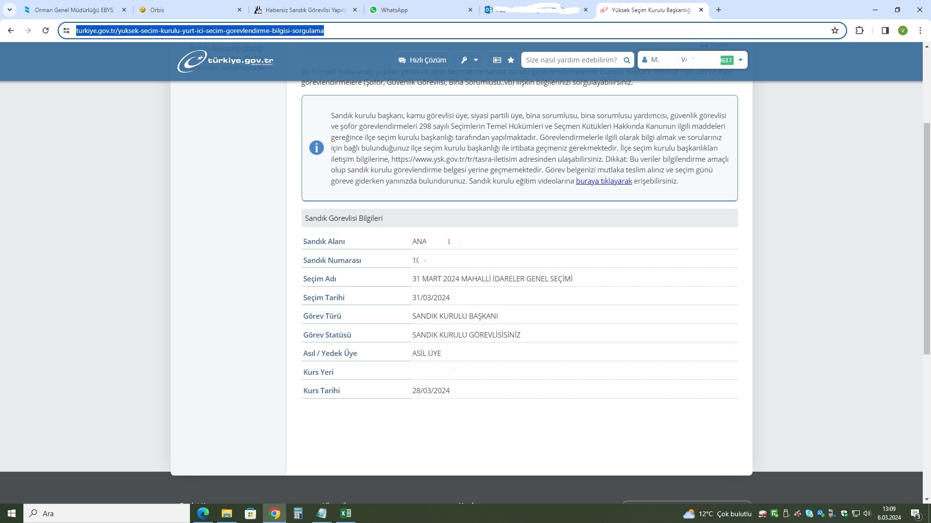Image resolution: width=931 pixels, height=523 pixels.
Task: Open Windows Security shield tray icon
Action: [x=844, y=514]
